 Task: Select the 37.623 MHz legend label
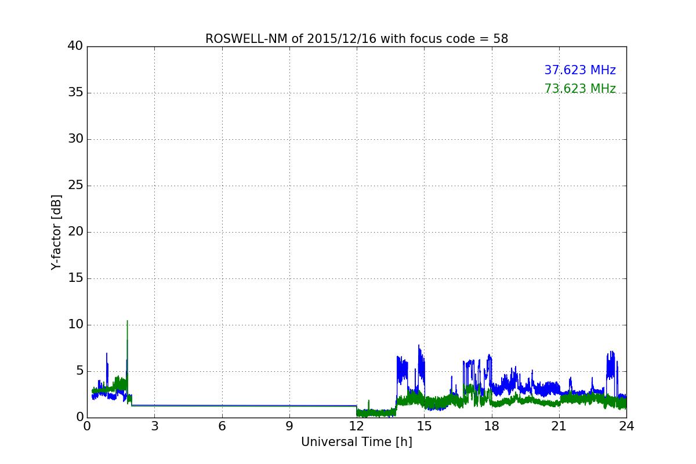point(580,70)
